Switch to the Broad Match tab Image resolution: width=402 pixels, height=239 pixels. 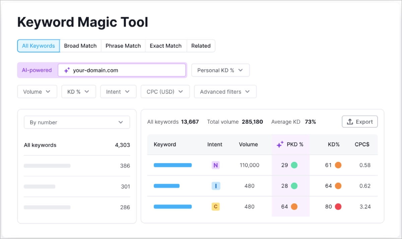[80, 46]
